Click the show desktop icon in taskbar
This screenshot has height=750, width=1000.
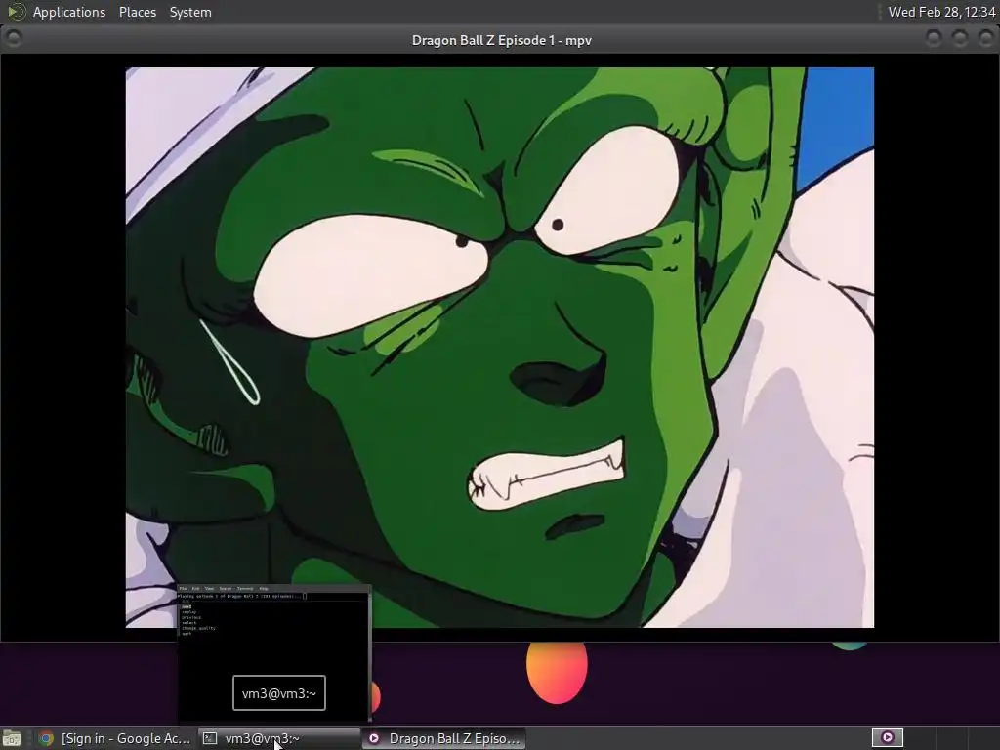coord(12,738)
